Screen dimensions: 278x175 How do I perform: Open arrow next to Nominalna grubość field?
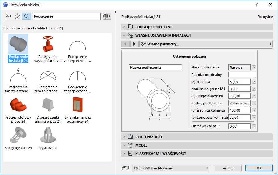coord(254,89)
